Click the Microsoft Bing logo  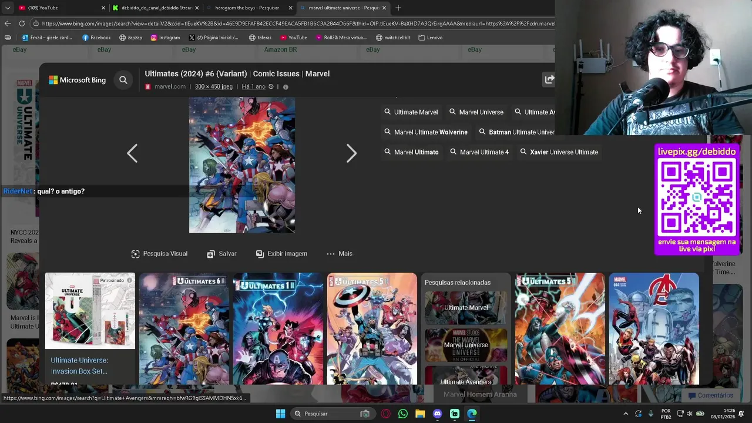click(x=78, y=80)
